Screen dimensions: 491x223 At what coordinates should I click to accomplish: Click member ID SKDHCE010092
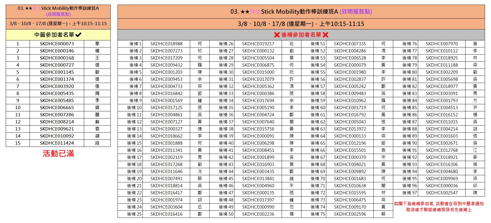click(57, 136)
